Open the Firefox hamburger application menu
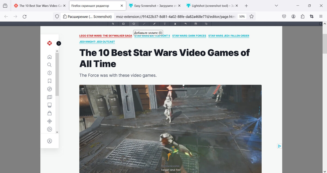327x173 pixels. (321, 17)
